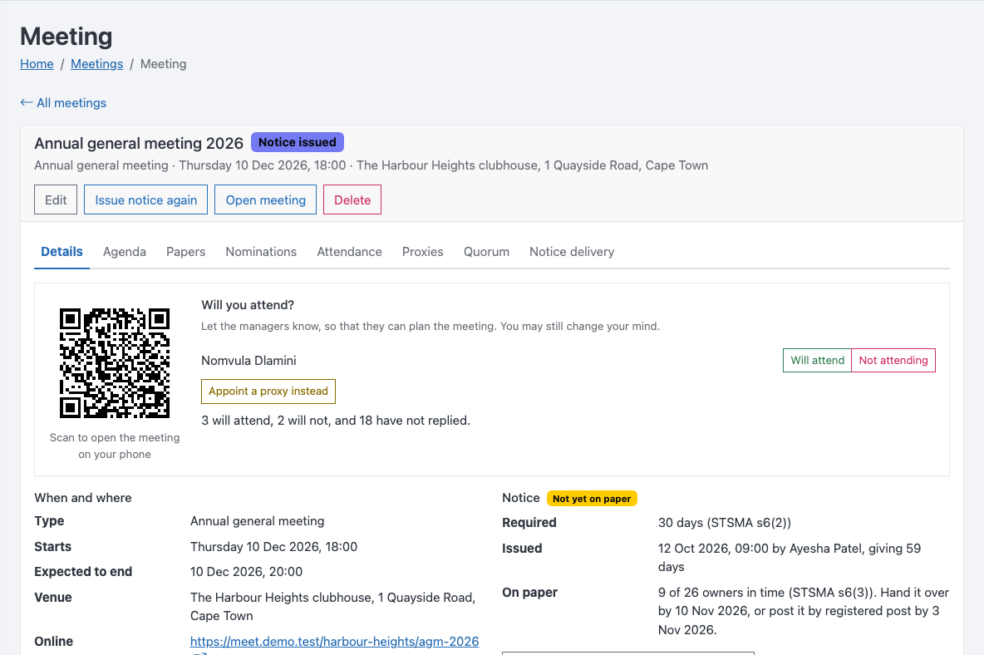
Task: Click the '9 of 26 owners in time' text
Action: point(721,593)
